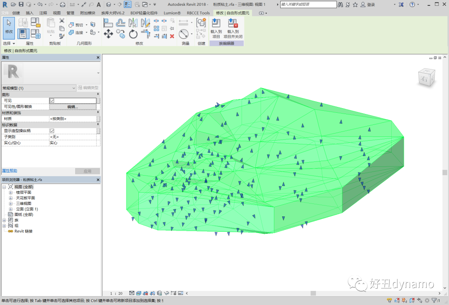
Task: Expand the 族 node in project browser
Action: (4, 220)
